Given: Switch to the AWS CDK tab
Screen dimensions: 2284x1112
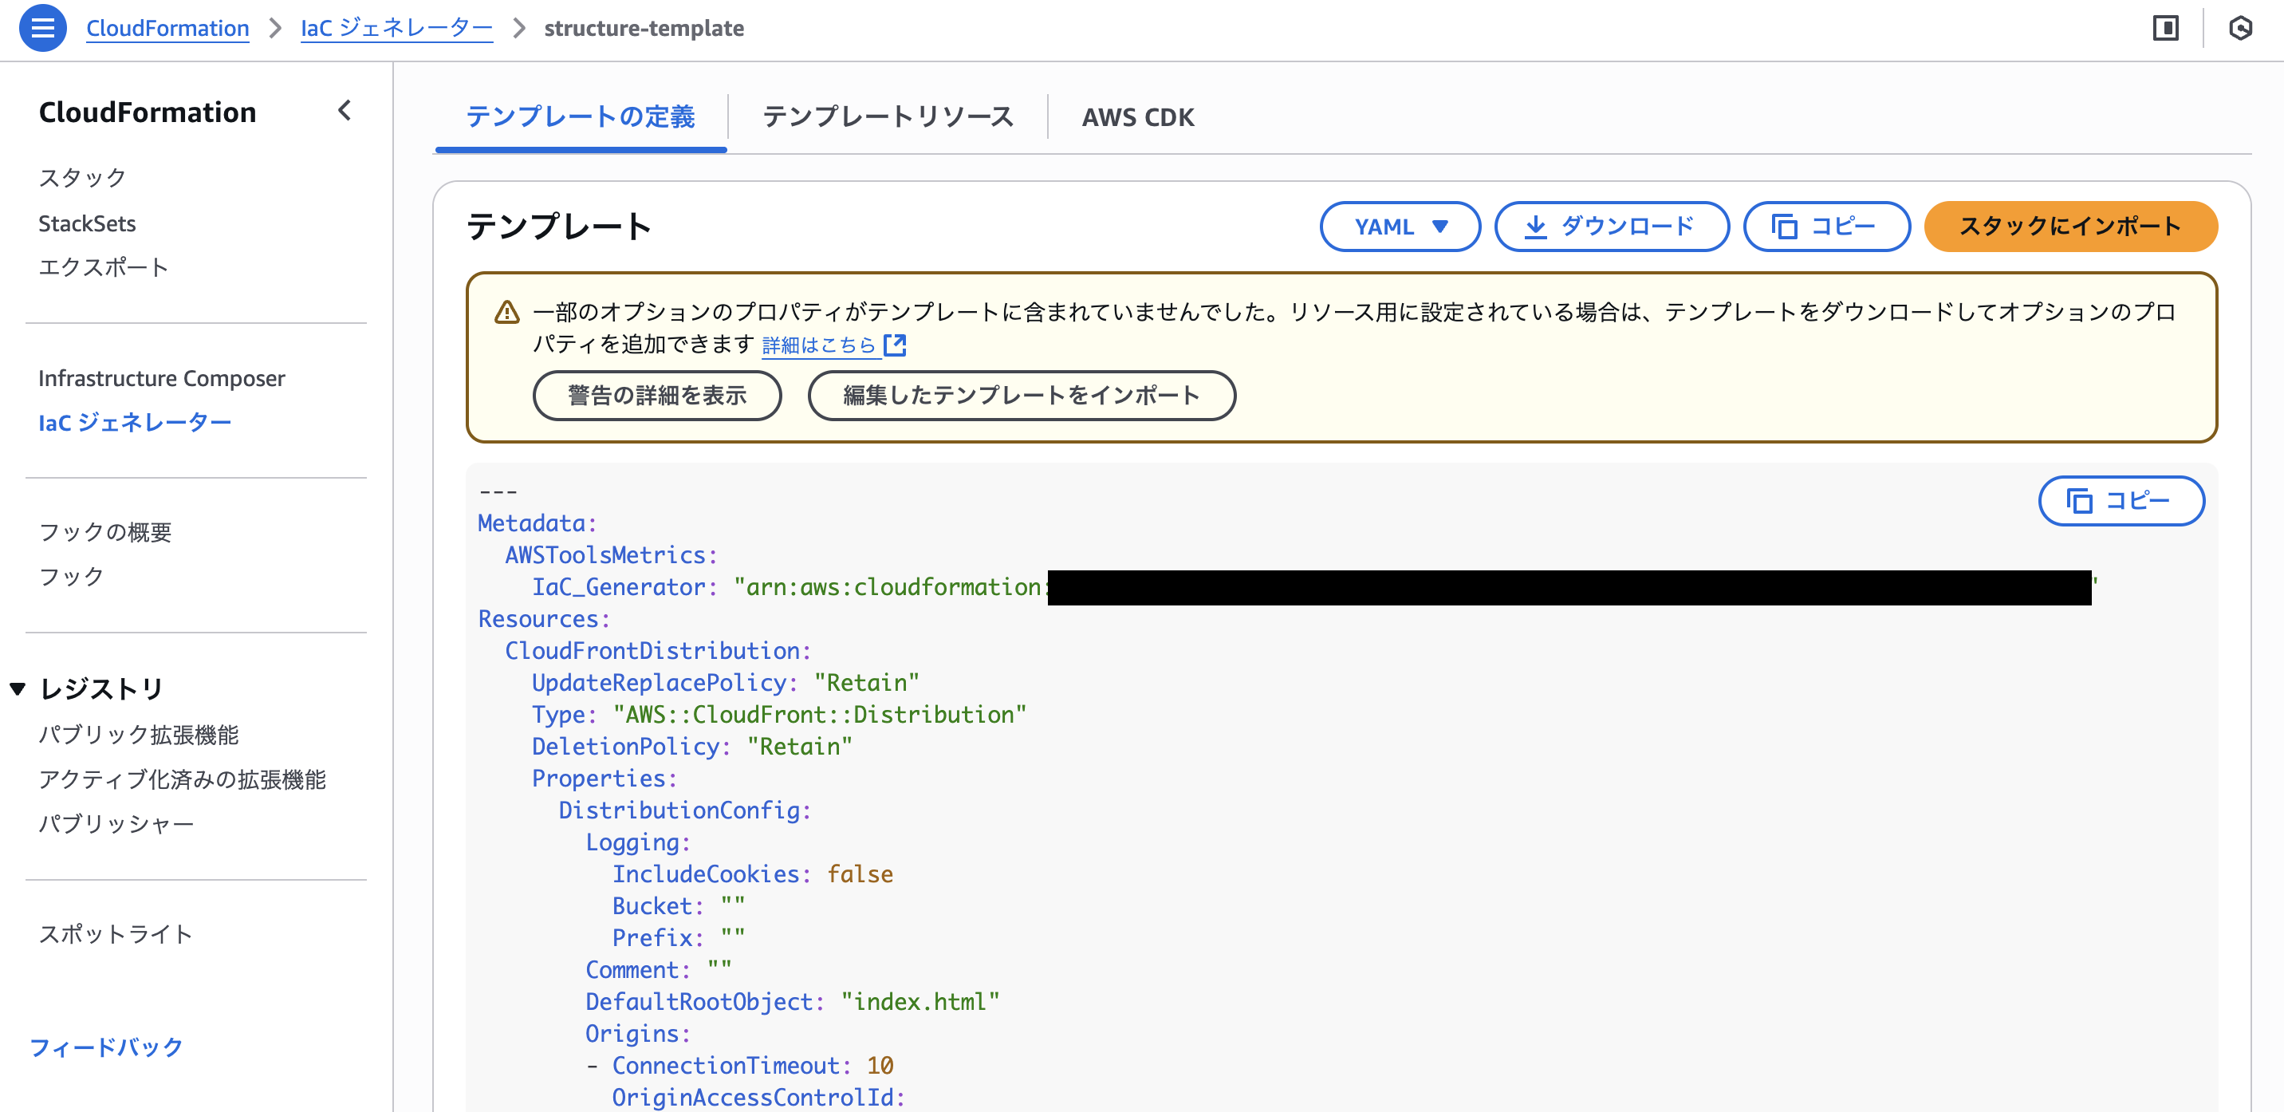Looking at the screenshot, I should [x=1137, y=117].
